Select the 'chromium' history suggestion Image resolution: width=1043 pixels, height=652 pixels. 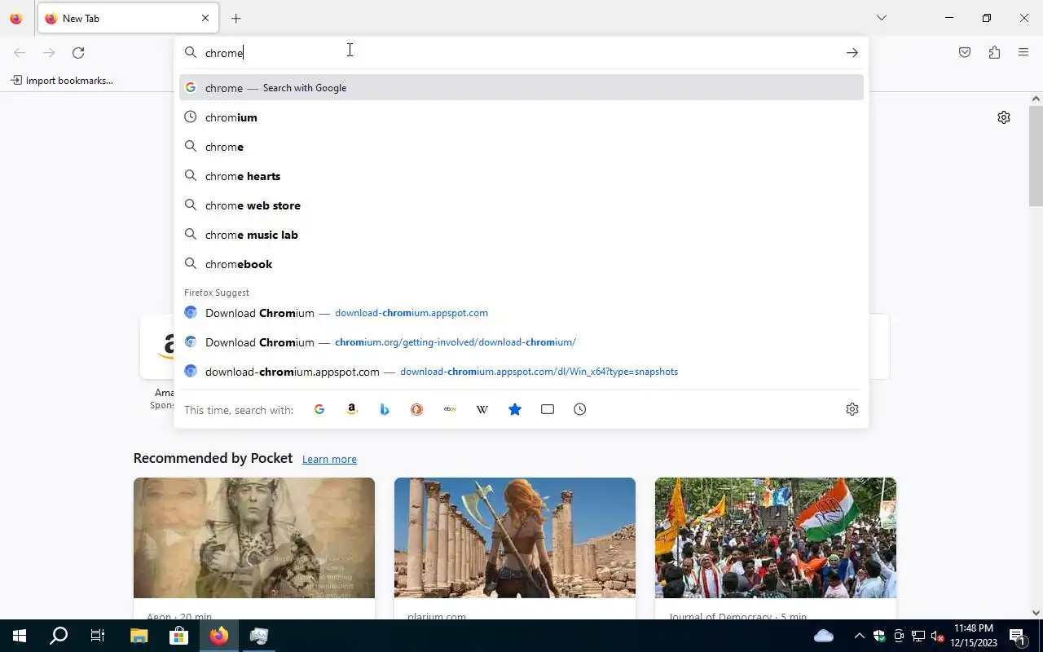[x=521, y=117]
